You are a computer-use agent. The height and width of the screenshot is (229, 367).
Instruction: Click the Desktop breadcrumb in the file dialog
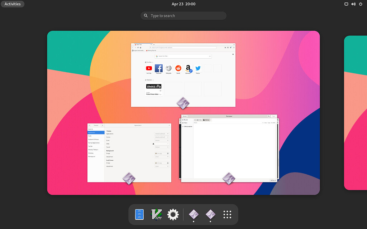coord(206,120)
